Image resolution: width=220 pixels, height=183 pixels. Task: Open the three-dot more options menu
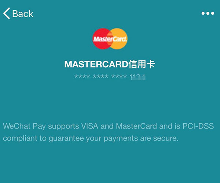coord(208,13)
